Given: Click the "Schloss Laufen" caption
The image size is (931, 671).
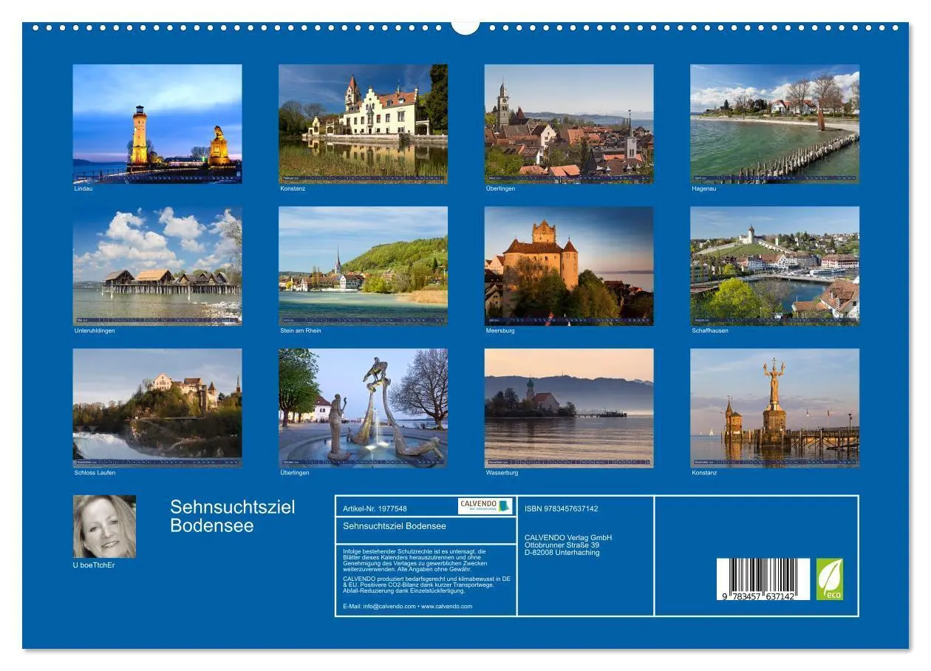Looking at the screenshot, I should 95,472.
